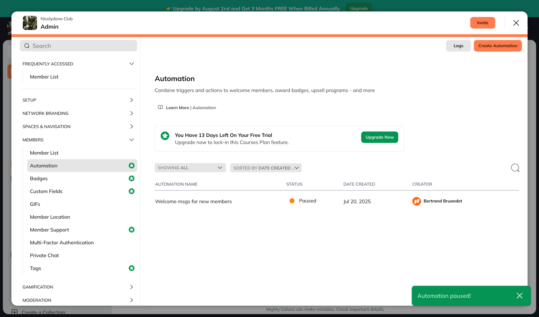Dismiss the Automation paused notification
The width and height of the screenshot is (539, 317).
pos(520,296)
